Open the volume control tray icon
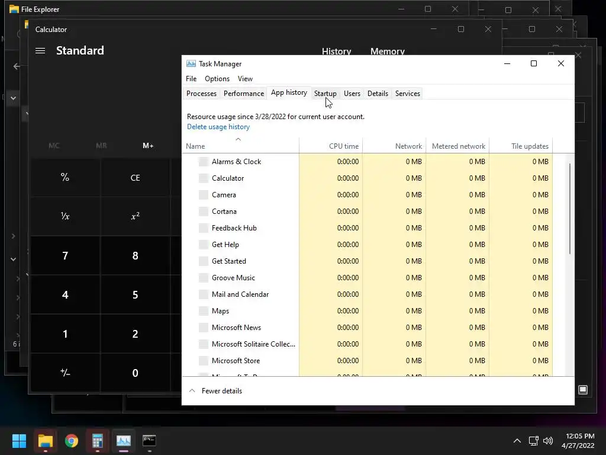The image size is (606, 455). point(547,440)
